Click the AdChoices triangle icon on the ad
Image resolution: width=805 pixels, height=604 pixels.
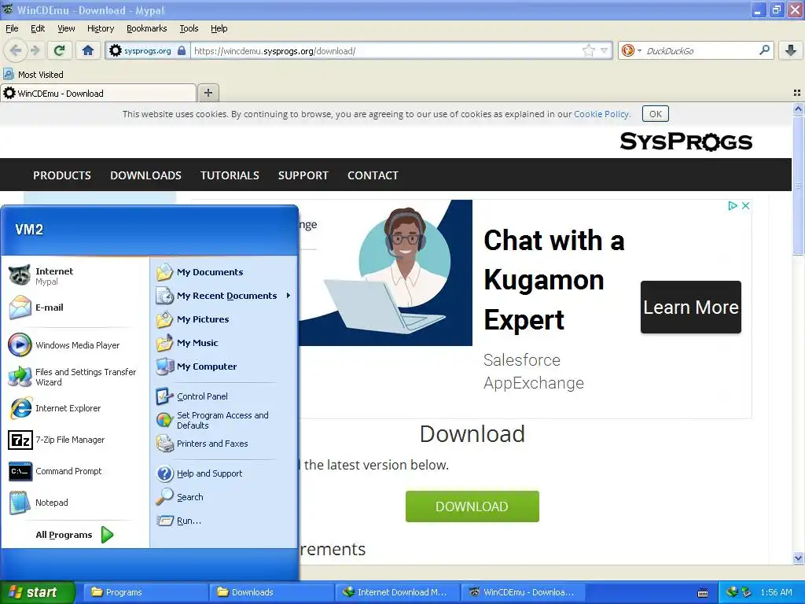733,205
